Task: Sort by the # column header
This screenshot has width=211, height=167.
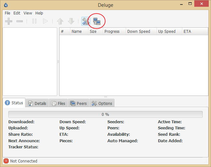Action: pyautogui.click(x=65, y=31)
